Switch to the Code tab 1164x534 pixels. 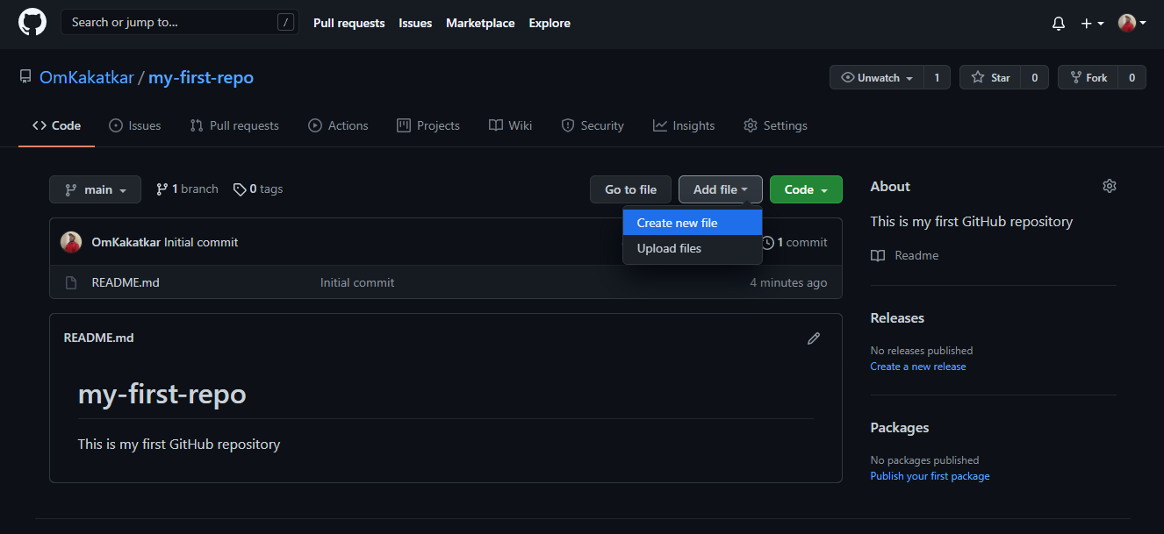click(56, 125)
